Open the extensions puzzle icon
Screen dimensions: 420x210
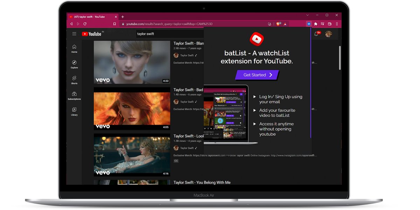coord(316,24)
